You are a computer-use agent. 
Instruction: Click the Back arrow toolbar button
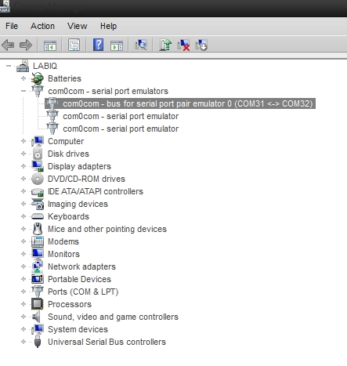click(8, 45)
